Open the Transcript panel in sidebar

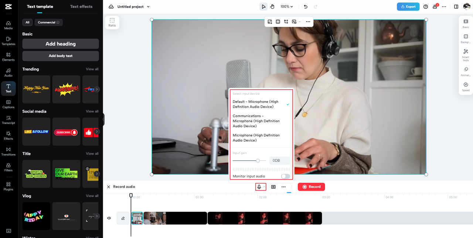pyautogui.click(x=8, y=120)
